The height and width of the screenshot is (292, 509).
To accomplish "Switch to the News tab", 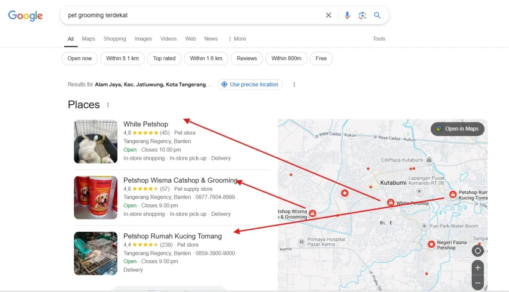I will coord(211,39).
